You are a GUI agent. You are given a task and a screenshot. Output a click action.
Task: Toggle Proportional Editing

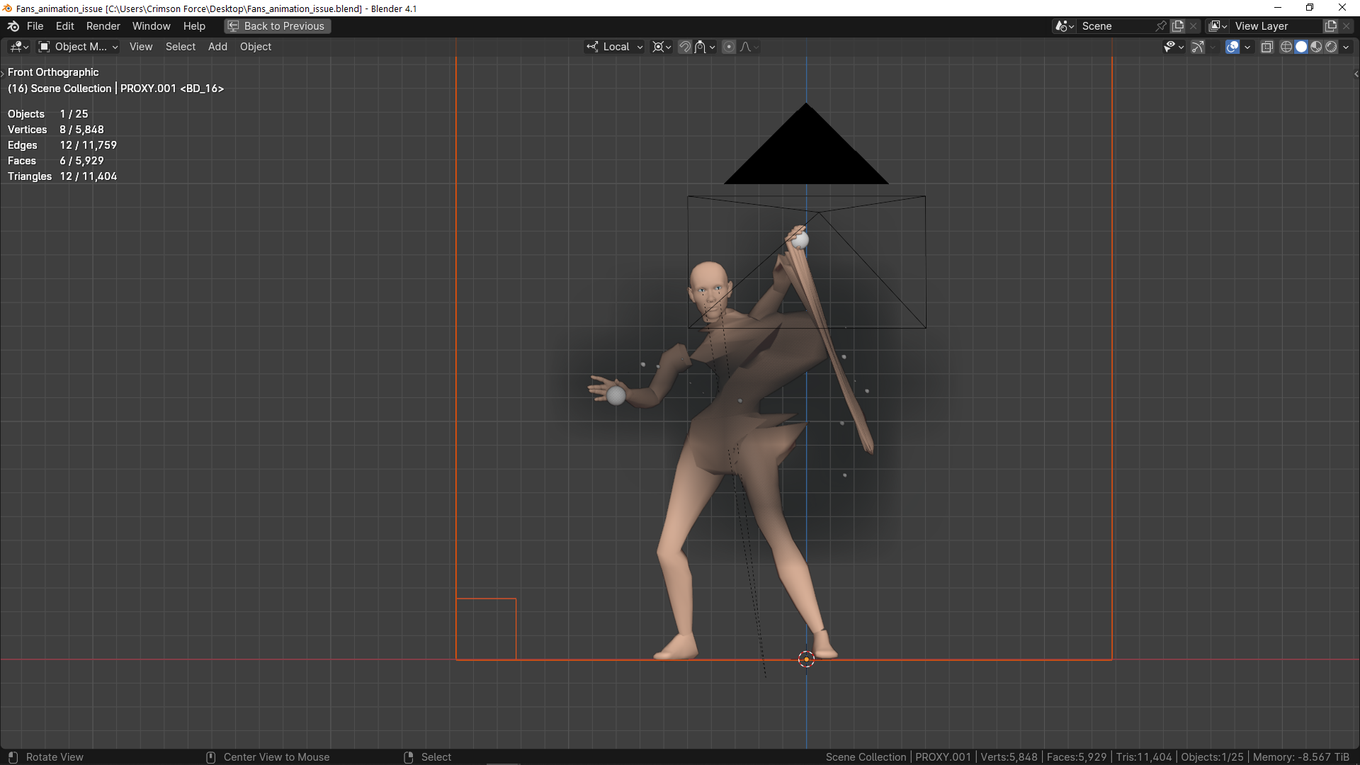click(729, 47)
